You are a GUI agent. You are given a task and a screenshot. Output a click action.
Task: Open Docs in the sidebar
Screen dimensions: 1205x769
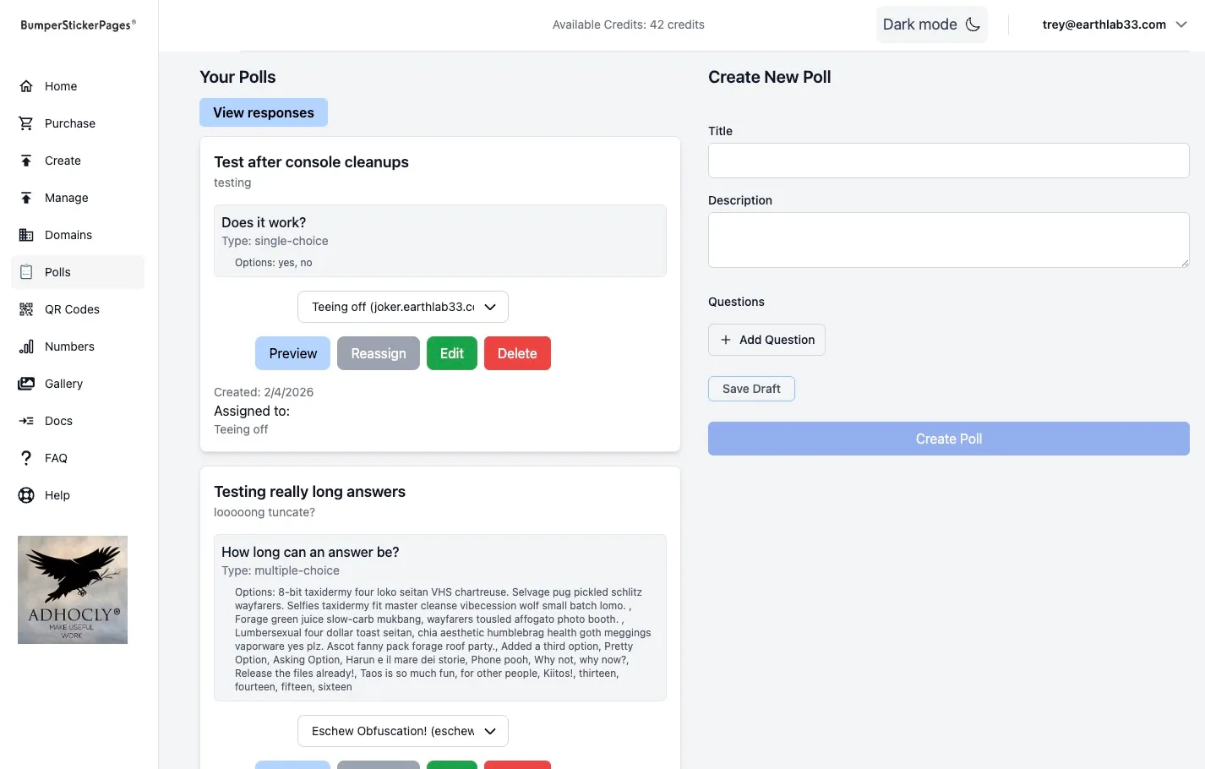pos(78,421)
